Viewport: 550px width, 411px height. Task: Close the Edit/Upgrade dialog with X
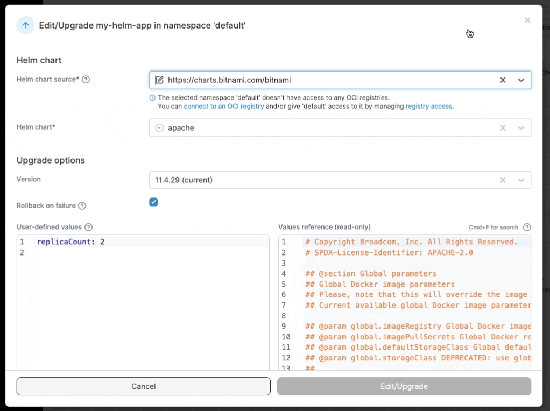tap(527, 20)
